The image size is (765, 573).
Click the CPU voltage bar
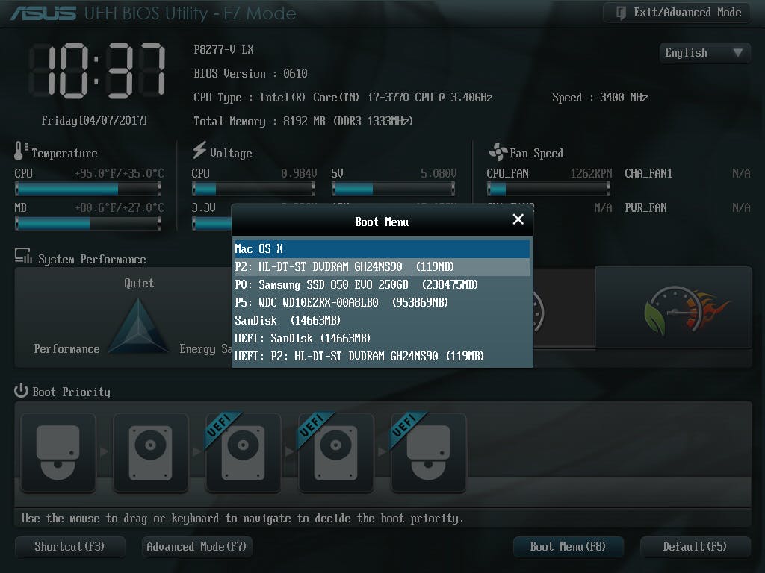tap(254, 189)
